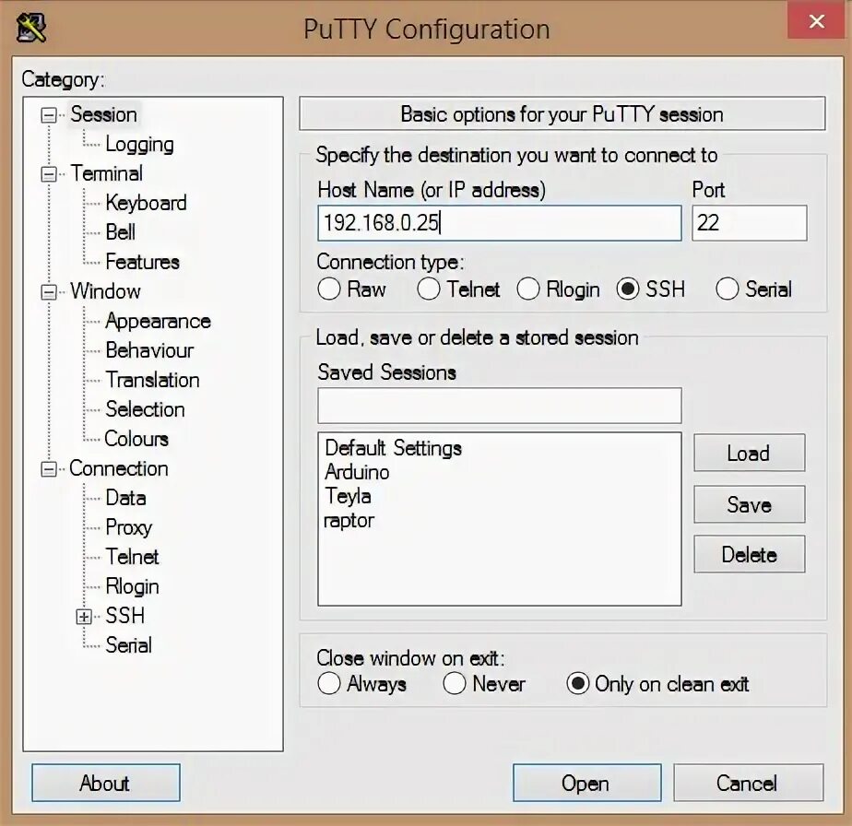This screenshot has width=852, height=826.
Task: Open the Translation category
Action: [153, 380]
